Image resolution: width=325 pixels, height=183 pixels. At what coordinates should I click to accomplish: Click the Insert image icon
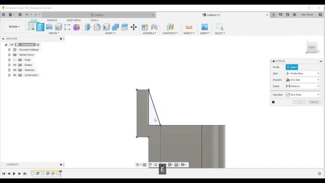(x=205, y=27)
